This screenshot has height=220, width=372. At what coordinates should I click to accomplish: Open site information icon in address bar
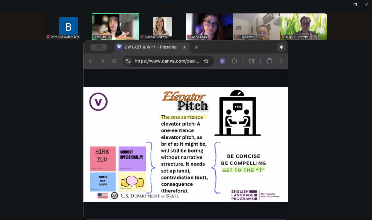pyautogui.click(x=128, y=61)
